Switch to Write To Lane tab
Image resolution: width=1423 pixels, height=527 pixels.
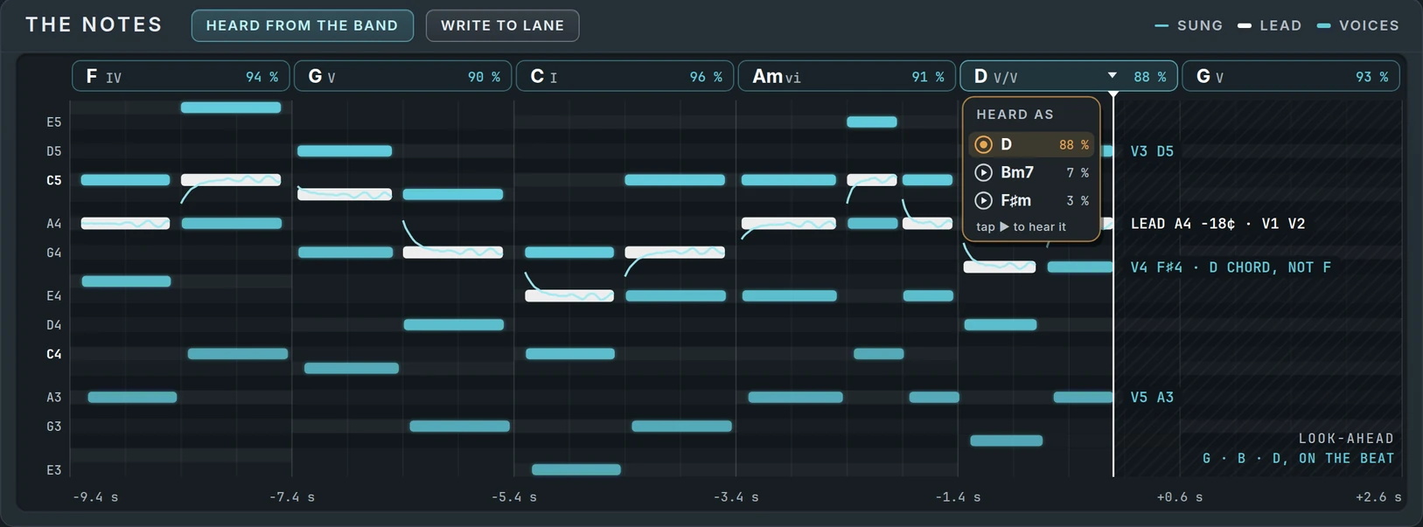(502, 25)
